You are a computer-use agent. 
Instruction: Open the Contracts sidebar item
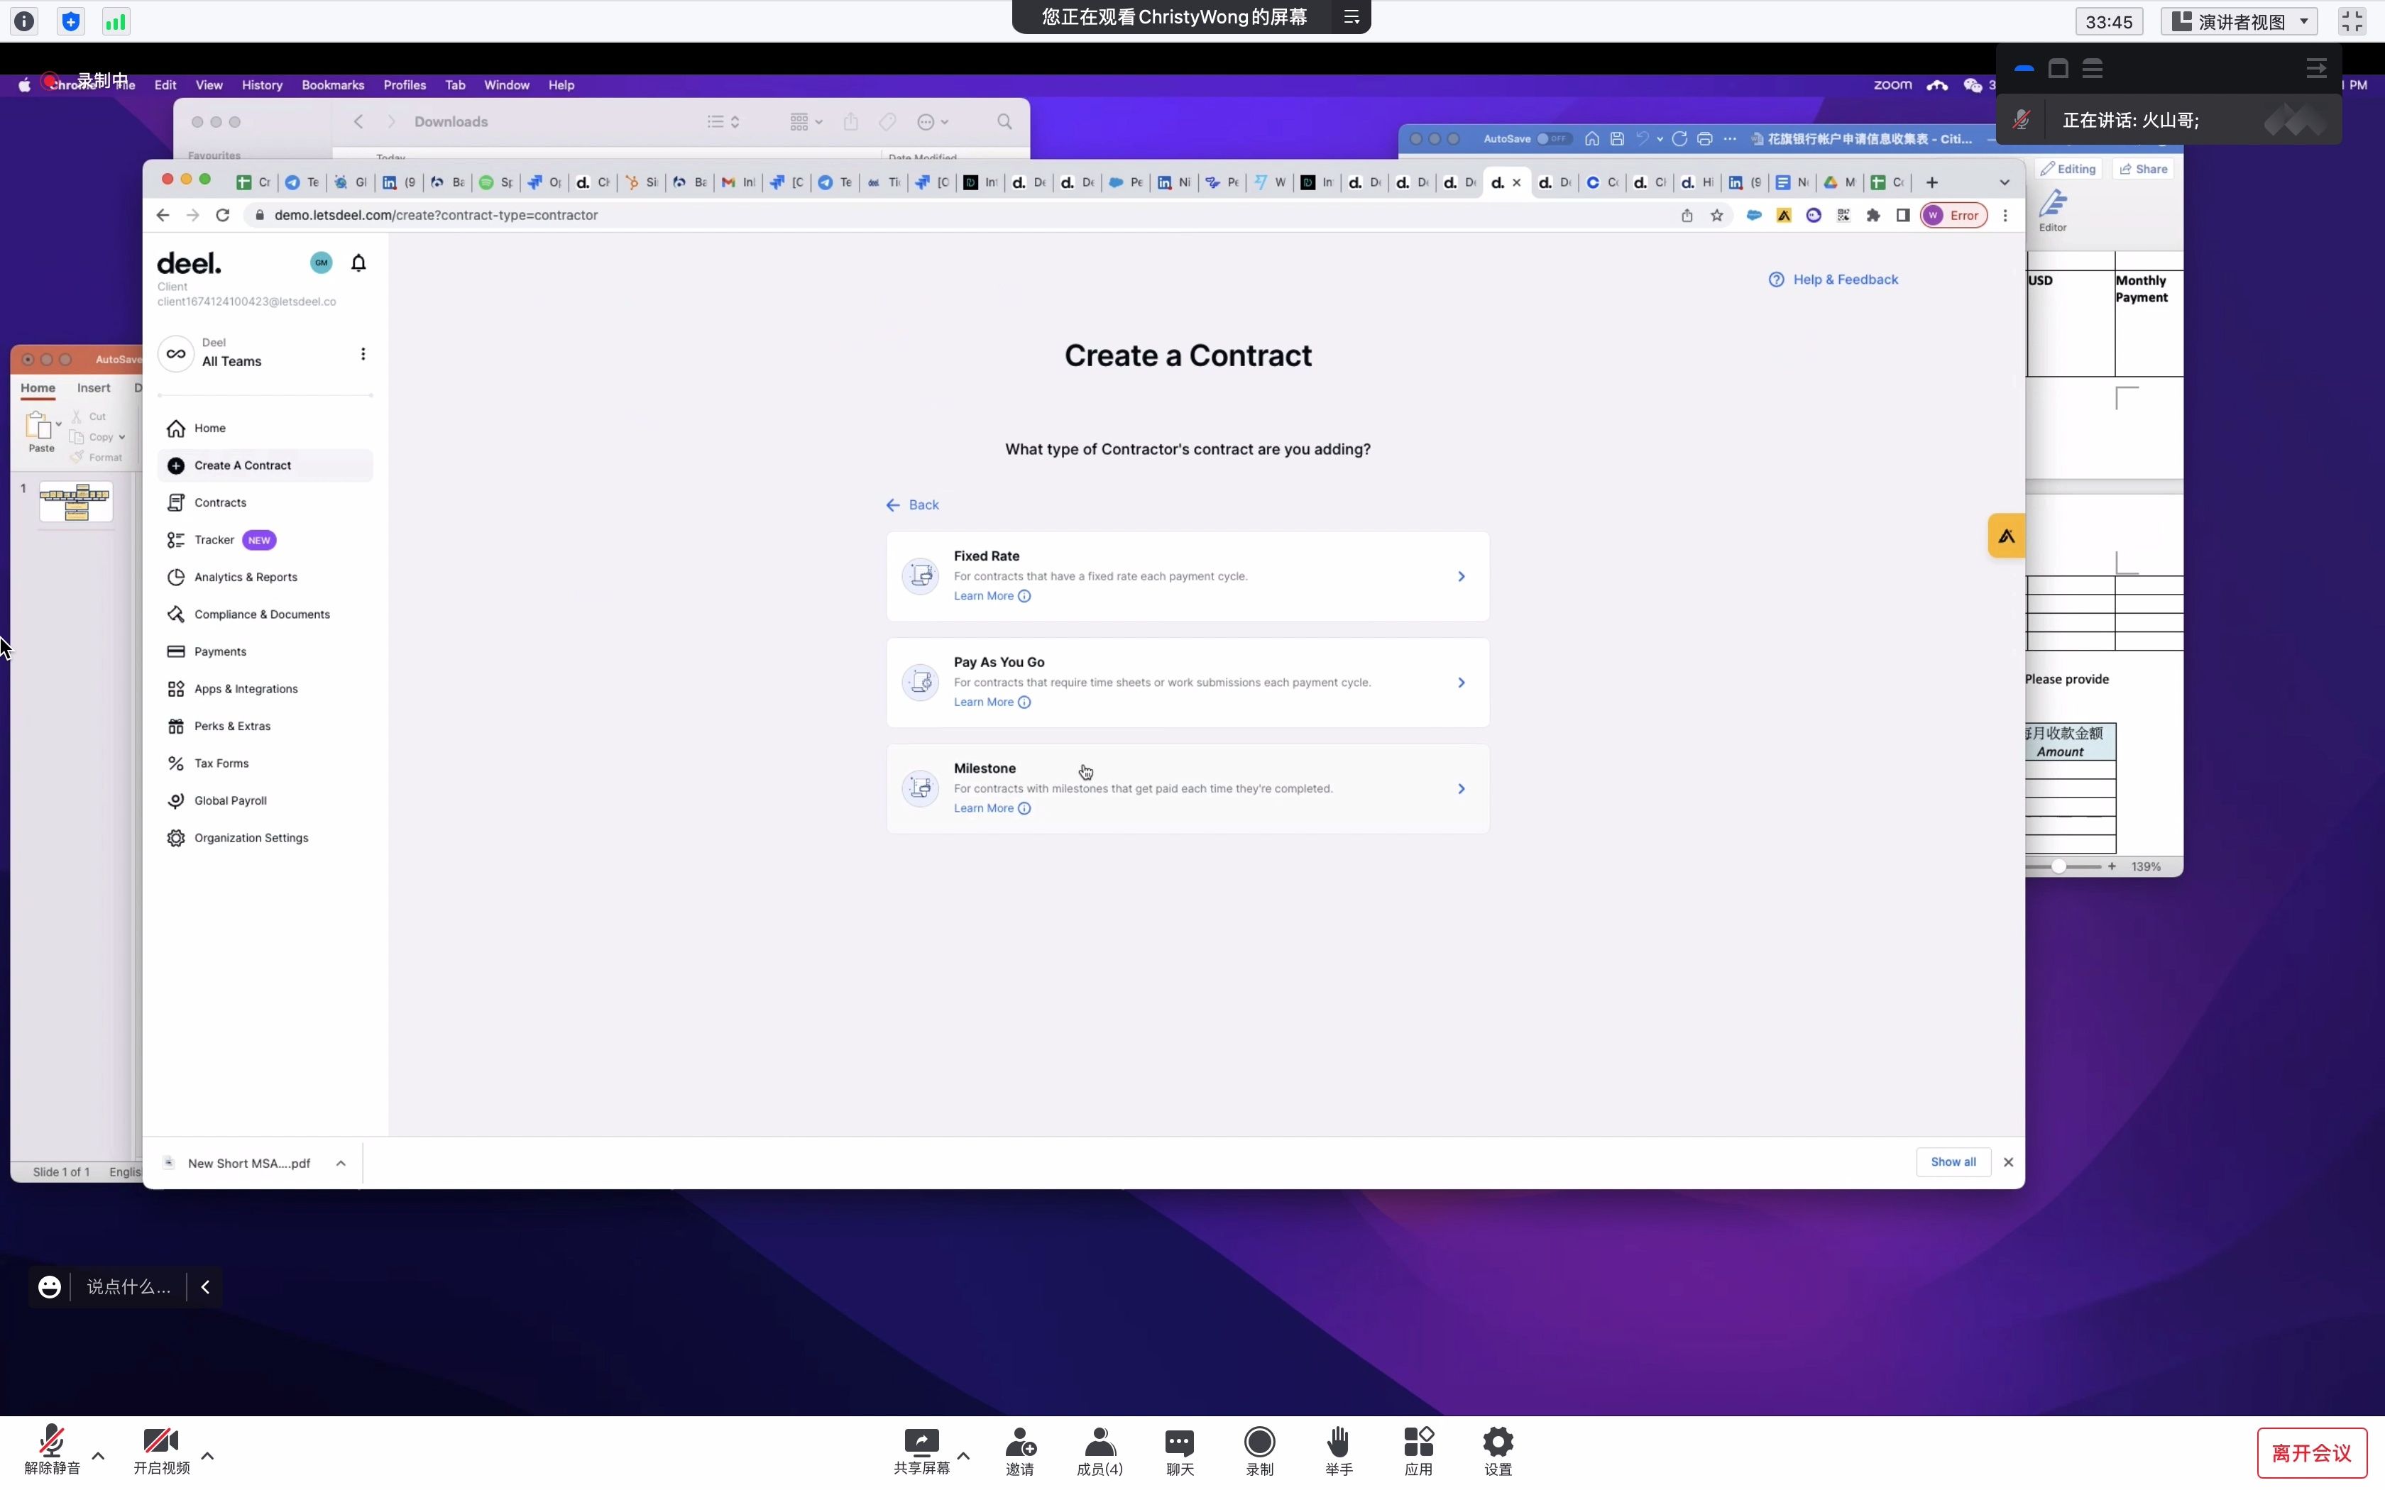click(x=265, y=502)
